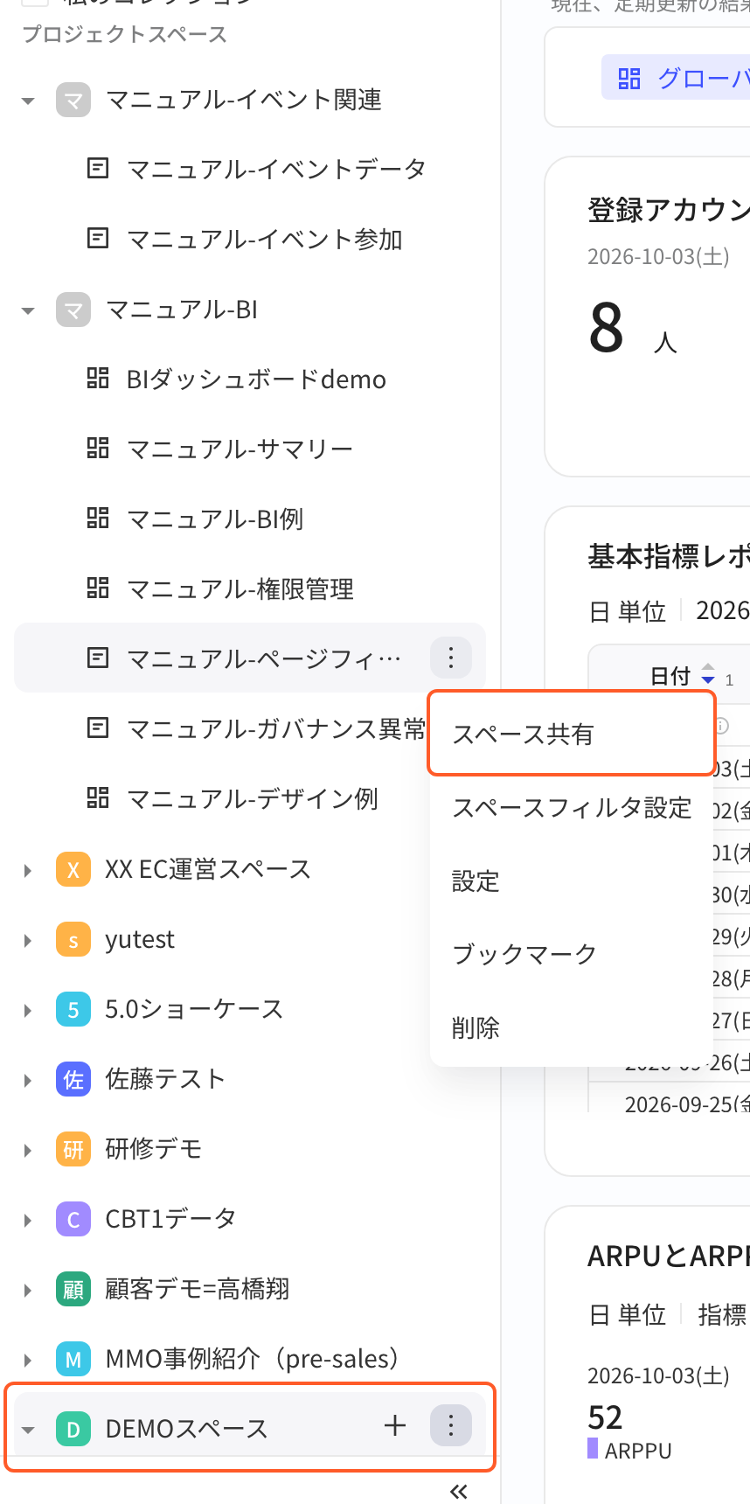Collapse the マニュアル-BI space tree
750x1504 pixels.
[28, 310]
